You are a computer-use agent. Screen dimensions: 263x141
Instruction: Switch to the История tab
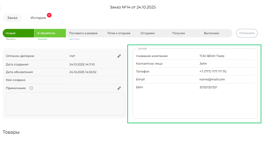click(x=38, y=18)
